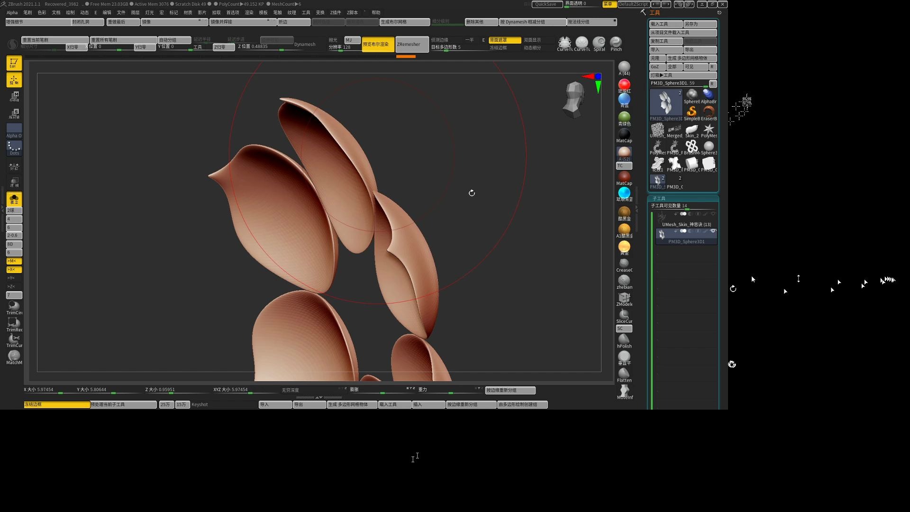
Task: Select the CurveTube brush with spiky icon
Action: point(564,44)
